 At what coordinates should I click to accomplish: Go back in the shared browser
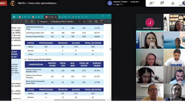[15, 21]
